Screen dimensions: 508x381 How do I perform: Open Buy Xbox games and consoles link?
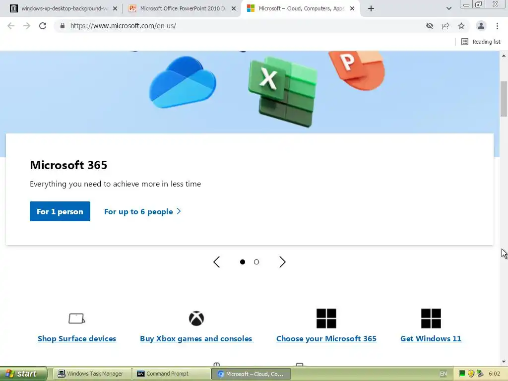point(196,338)
